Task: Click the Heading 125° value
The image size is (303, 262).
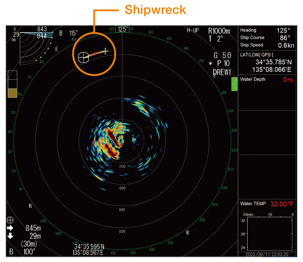Action: (283, 30)
